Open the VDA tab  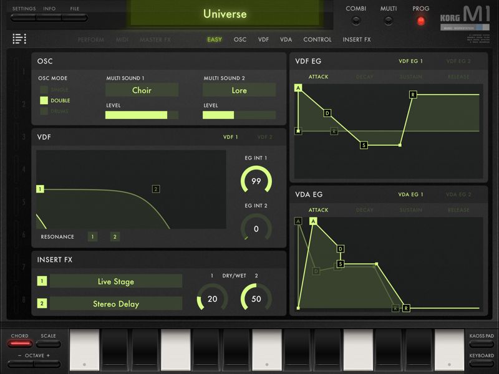point(286,39)
